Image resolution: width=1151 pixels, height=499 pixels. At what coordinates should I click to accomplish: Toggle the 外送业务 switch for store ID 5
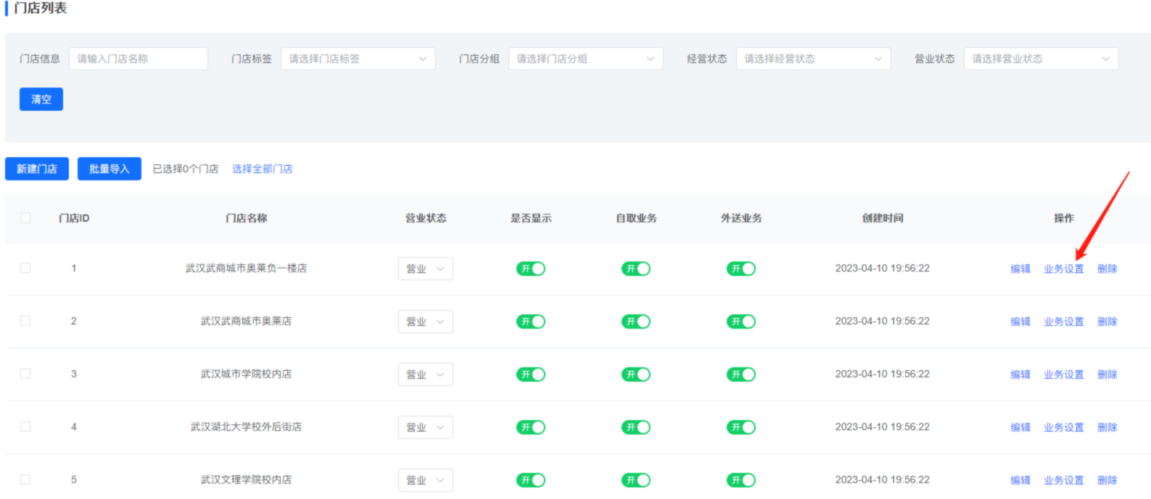click(741, 480)
